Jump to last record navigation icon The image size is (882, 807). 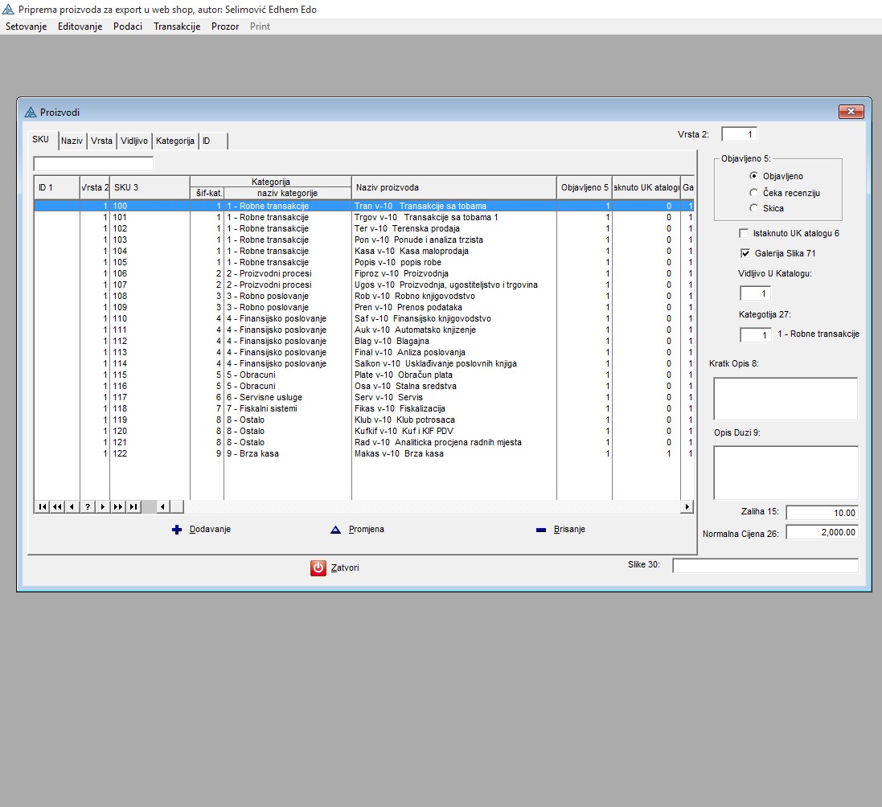(x=133, y=506)
